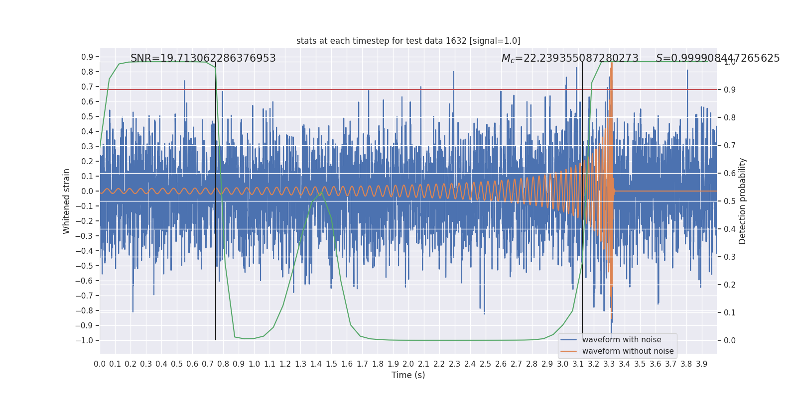Click the Detection probability axis tick 0.7
Viewport: 797px width, 398px height.
(730, 146)
